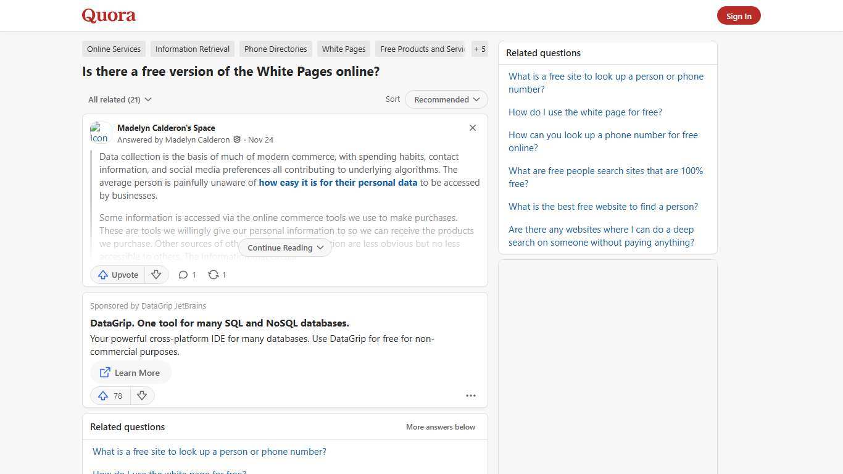Click the Sign In button
This screenshot has height=474, width=843.
click(x=739, y=15)
